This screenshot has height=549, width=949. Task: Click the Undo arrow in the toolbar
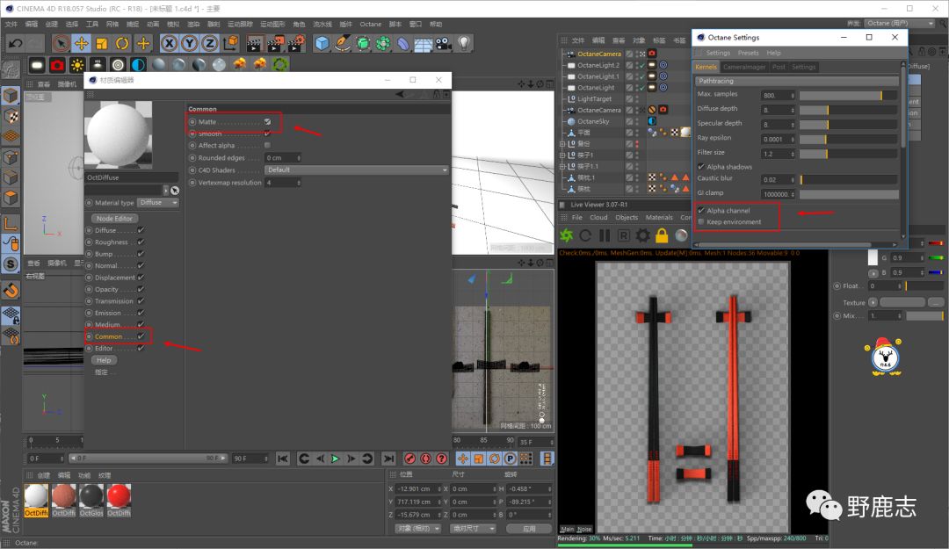point(15,43)
